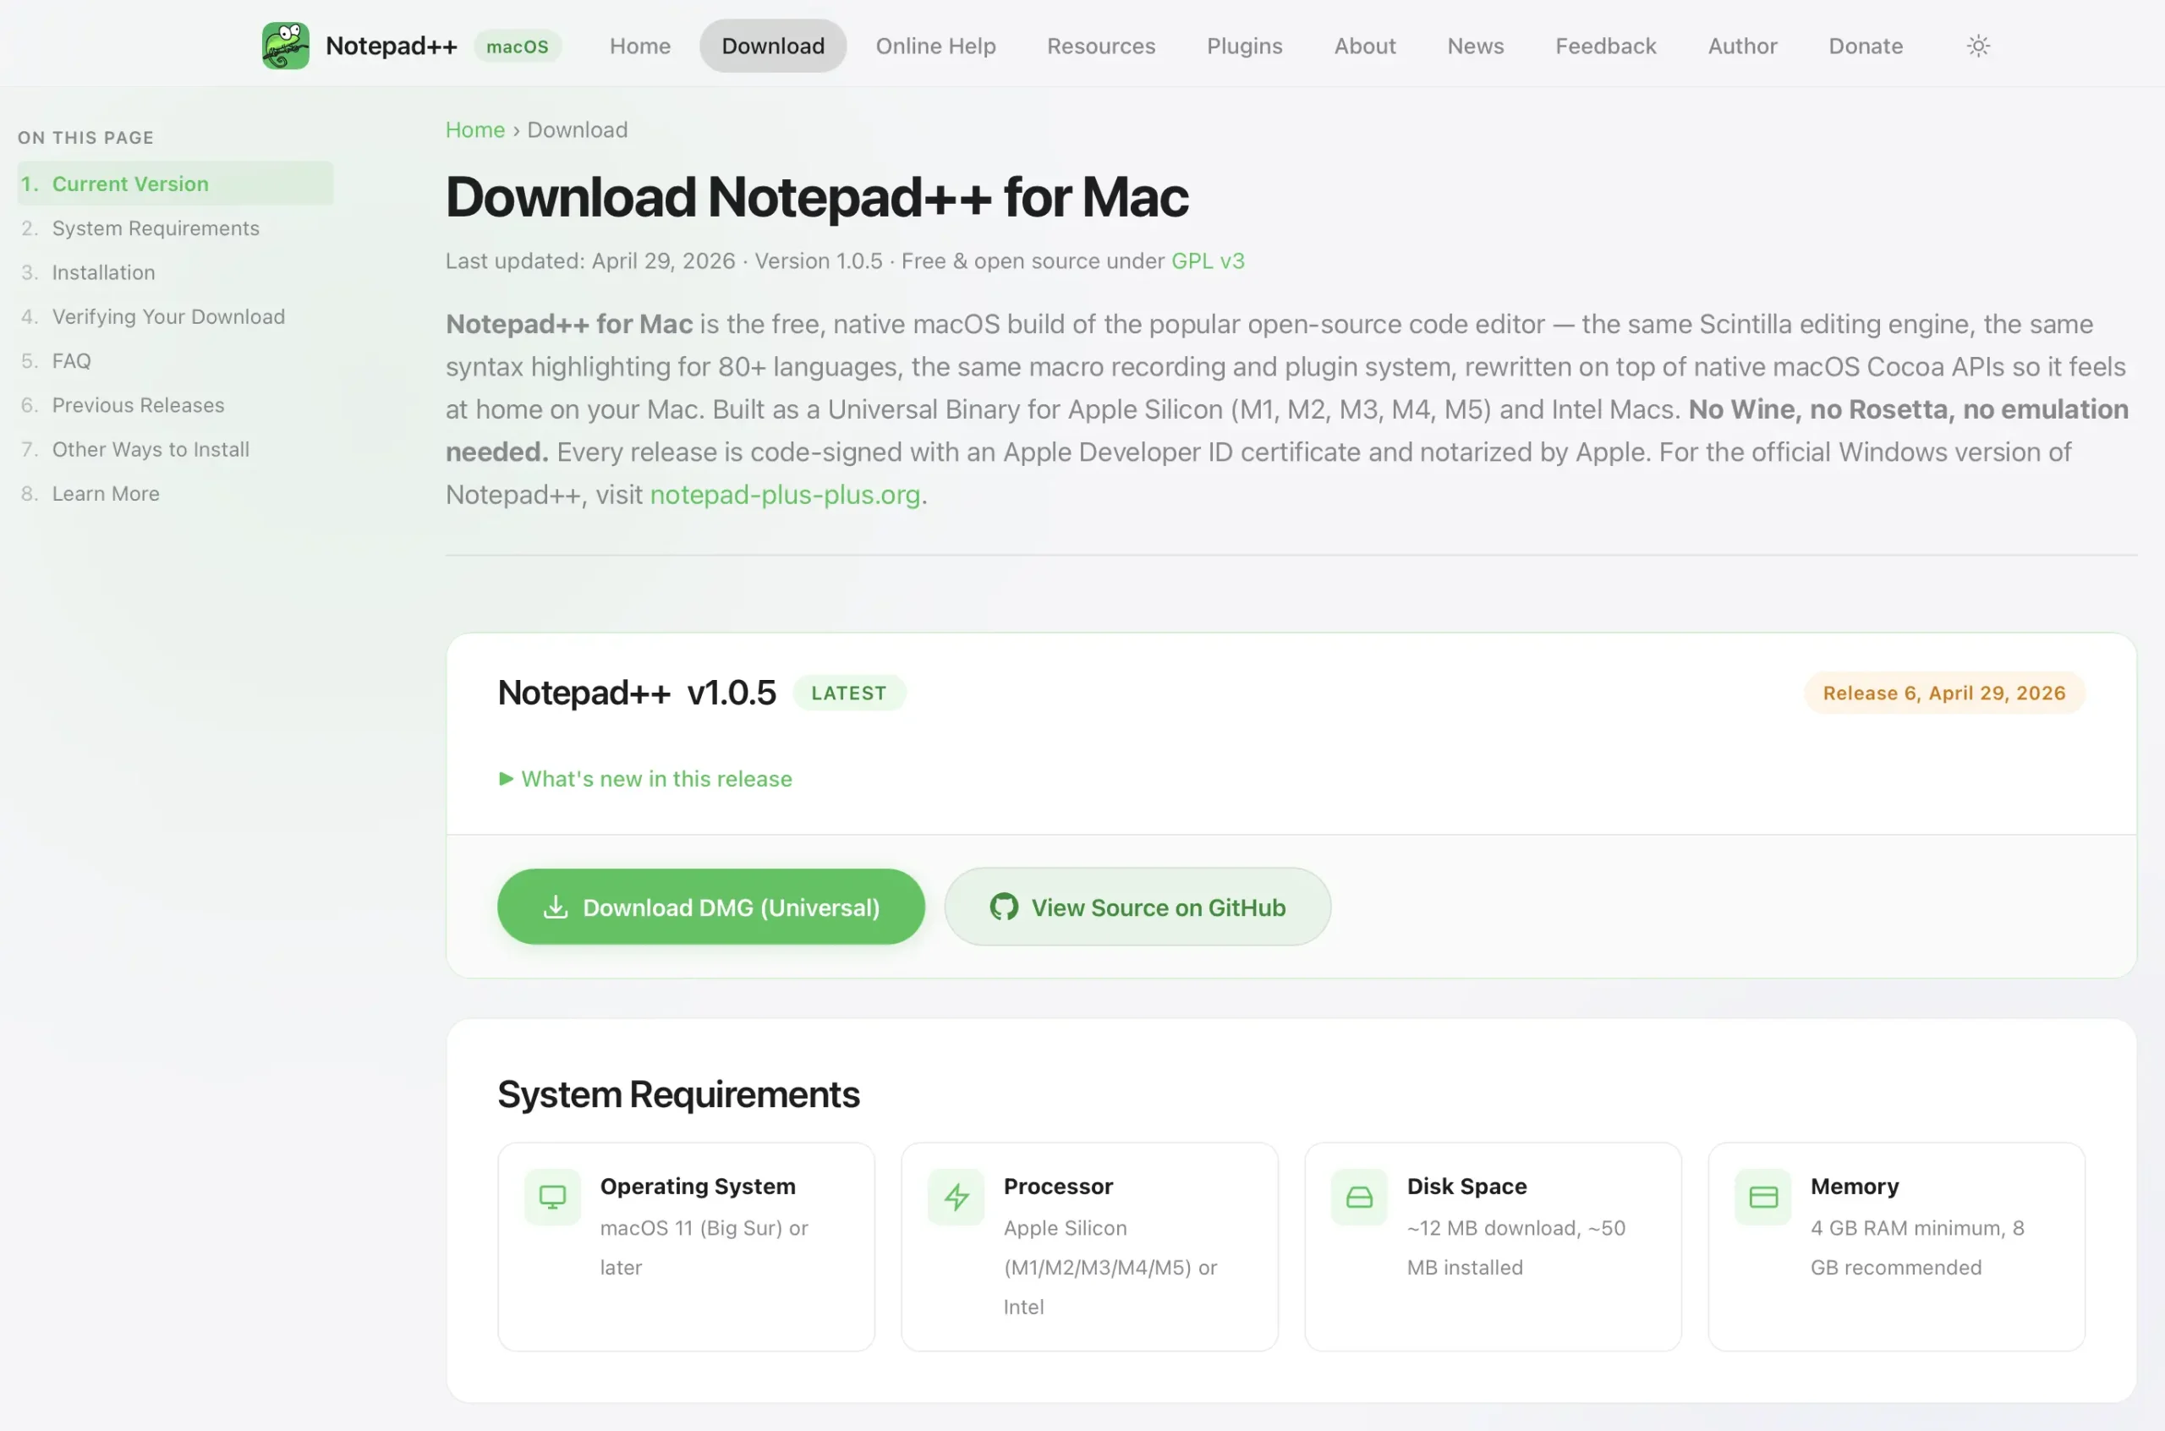Click the Processor lightning bolt icon

click(956, 1197)
